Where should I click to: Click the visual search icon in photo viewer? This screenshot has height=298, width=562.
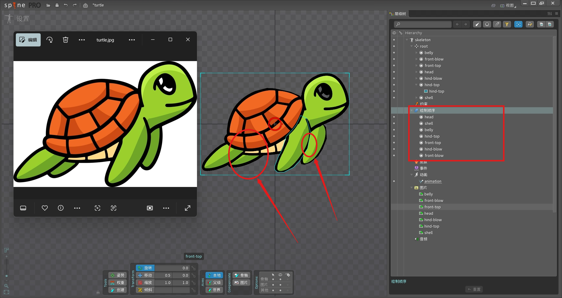coord(97,208)
